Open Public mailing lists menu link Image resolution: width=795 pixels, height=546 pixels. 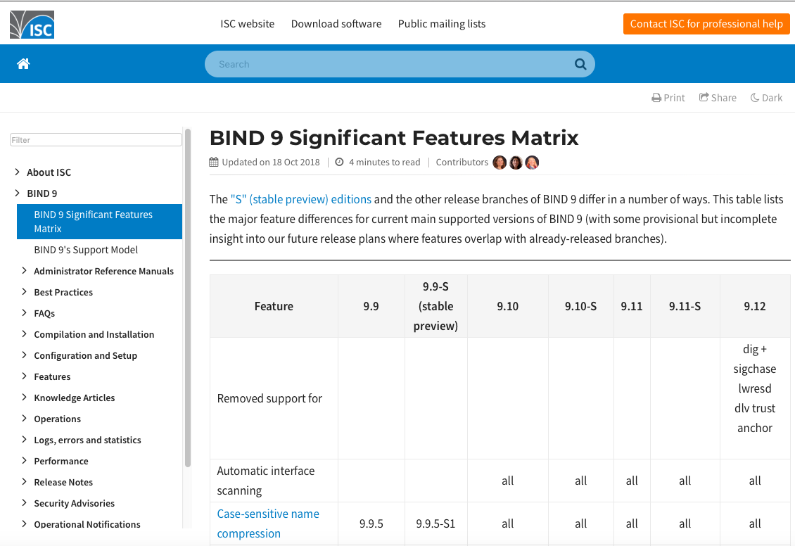[x=442, y=24]
